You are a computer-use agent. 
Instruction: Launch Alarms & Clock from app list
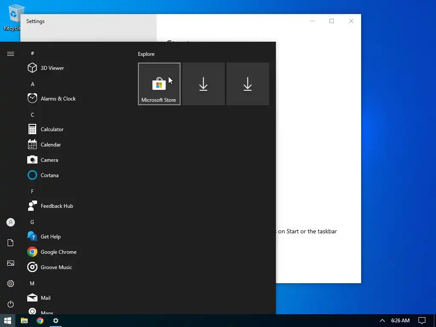pos(75,98)
